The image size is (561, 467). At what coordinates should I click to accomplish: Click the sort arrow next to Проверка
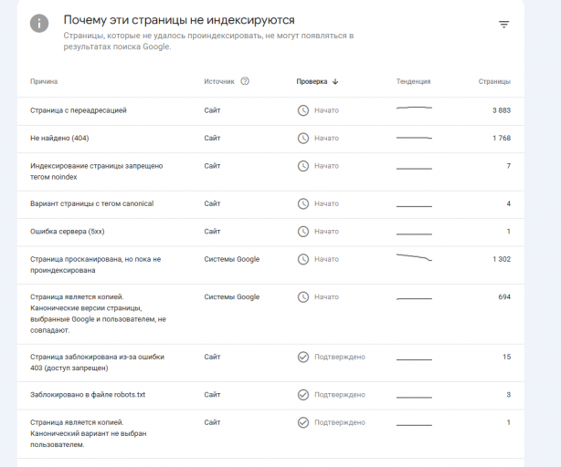click(x=335, y=82)
